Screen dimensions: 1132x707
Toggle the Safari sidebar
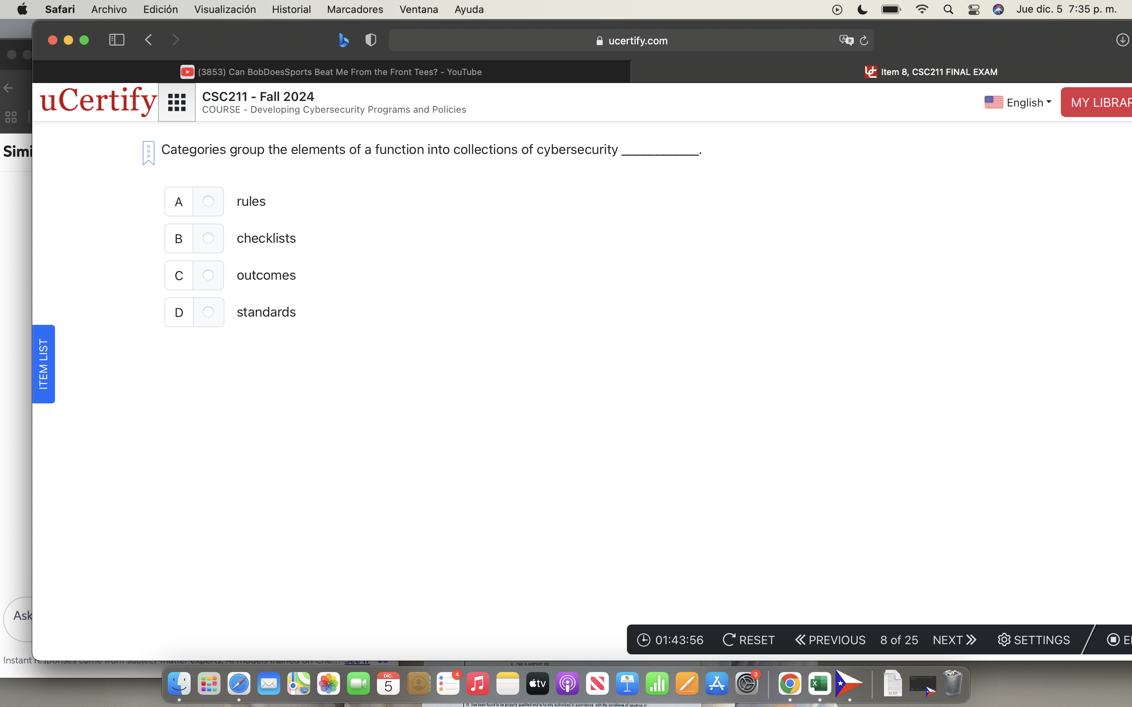116,40
